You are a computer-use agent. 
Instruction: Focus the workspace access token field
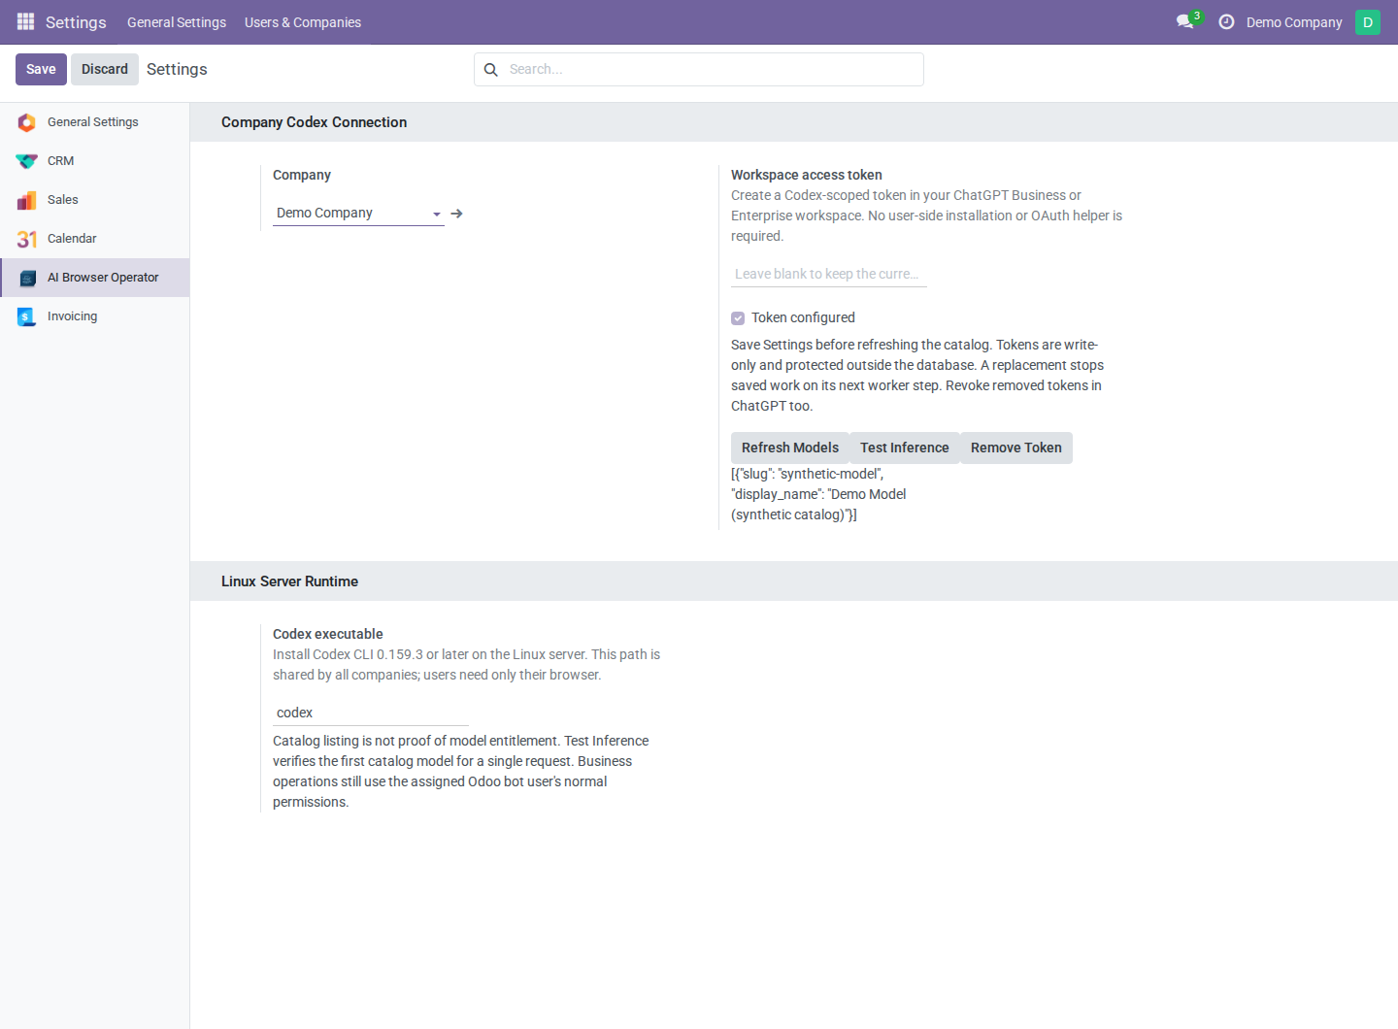click(x=829, y=274)
